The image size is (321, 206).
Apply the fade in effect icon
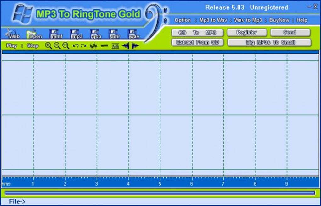[x=125, y=46]
